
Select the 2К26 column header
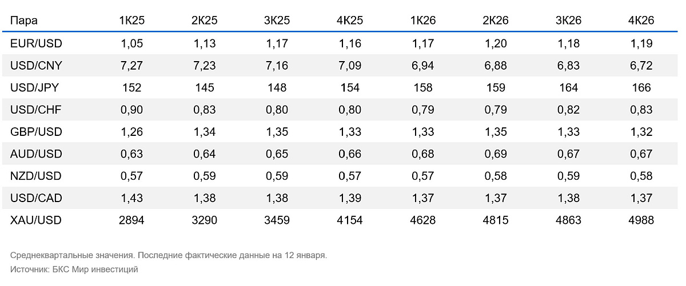(x=495, y=21)
